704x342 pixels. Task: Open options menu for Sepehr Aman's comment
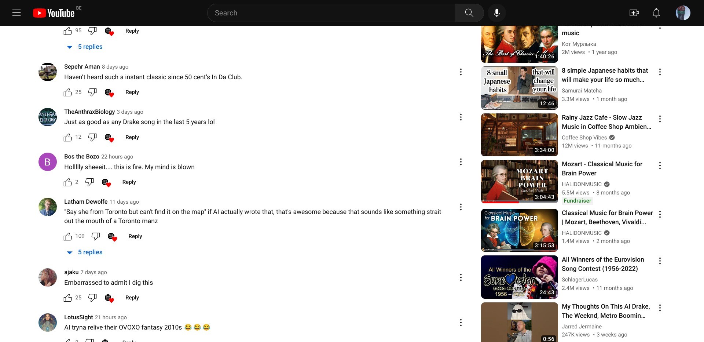pyautogui.click(x=461, y=72)
